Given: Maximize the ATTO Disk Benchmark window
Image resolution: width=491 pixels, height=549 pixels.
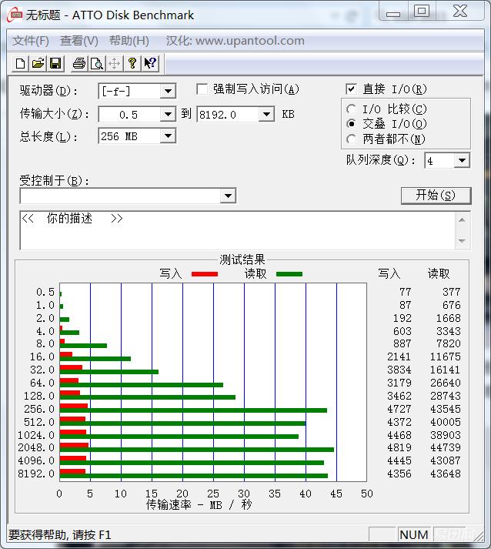Looking at the screenshot, I should (x=422, y=11).
